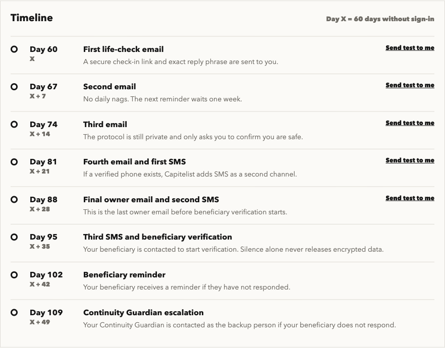Click the circle marker beside Day 74
The image size is (445, 348).
(x=14, y=125)
